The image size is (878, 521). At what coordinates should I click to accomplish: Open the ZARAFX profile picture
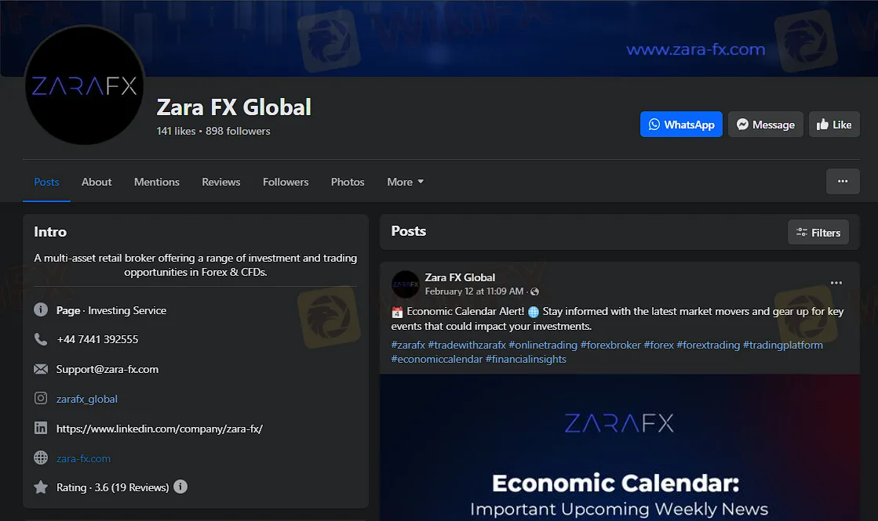(x=85, y=85)
